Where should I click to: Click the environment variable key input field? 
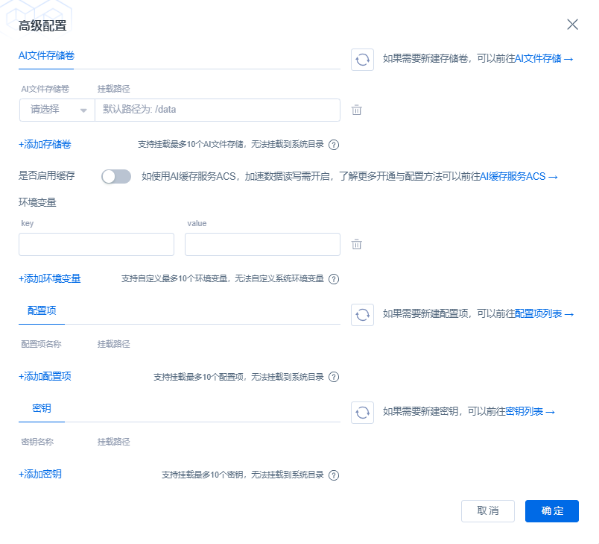[96, 245]
